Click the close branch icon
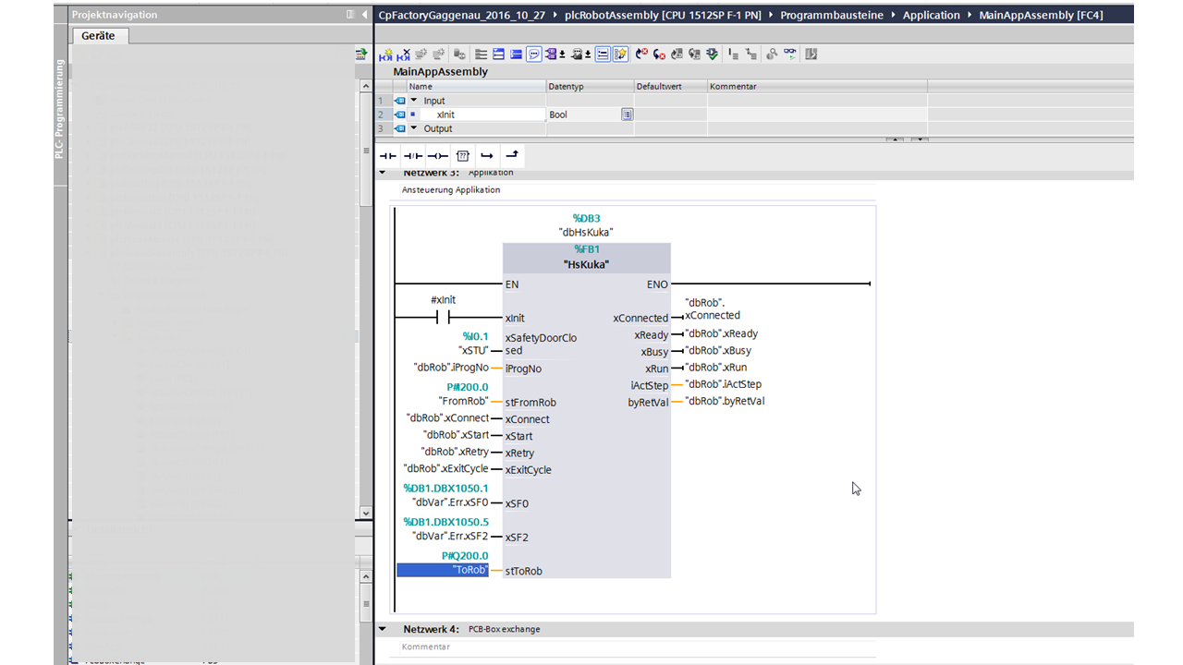The height and width of the screenshot is (665, 1183). (512, 155)
